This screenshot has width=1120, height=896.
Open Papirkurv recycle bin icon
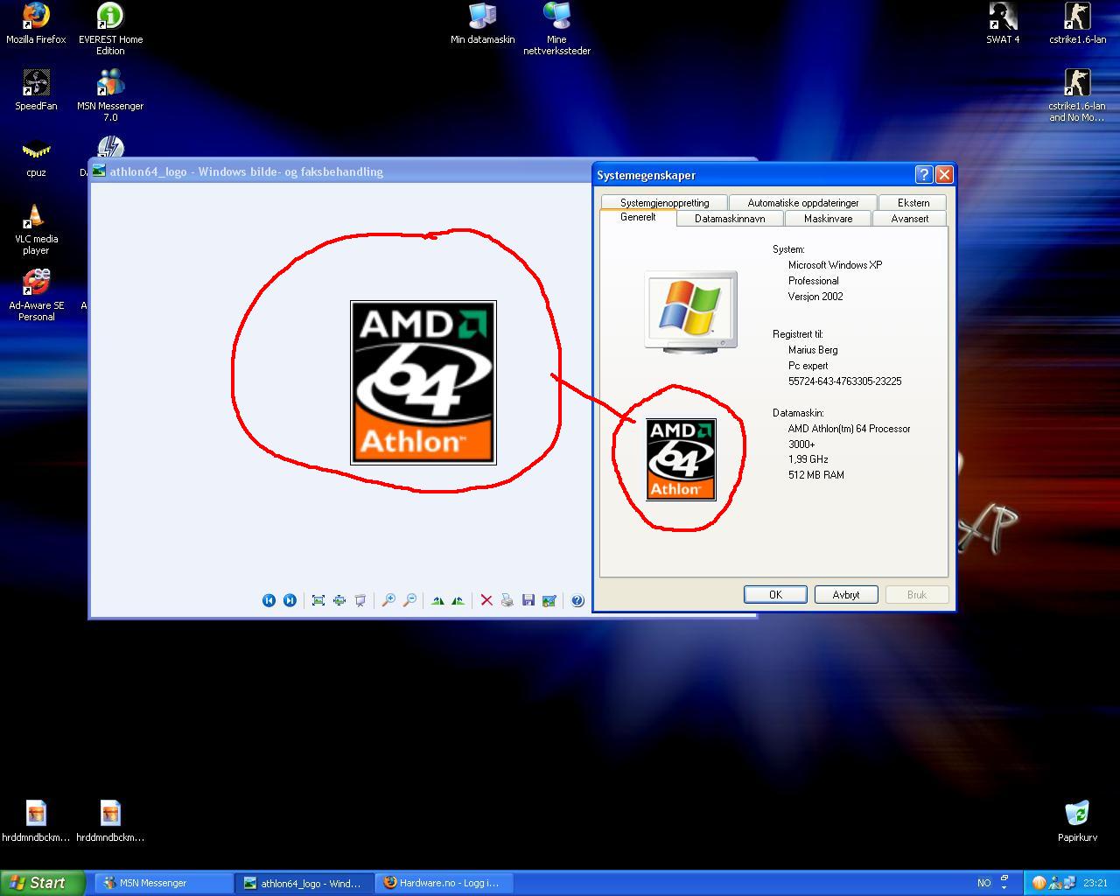click(1077, 821)
